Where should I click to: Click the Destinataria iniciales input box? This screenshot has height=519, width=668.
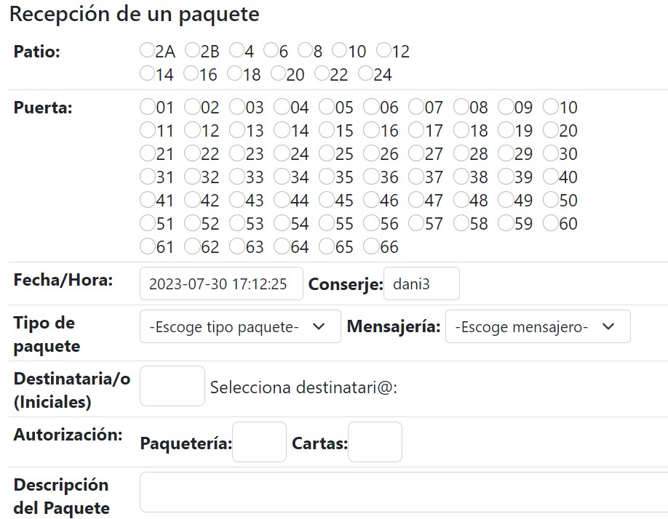click(172, 385)
